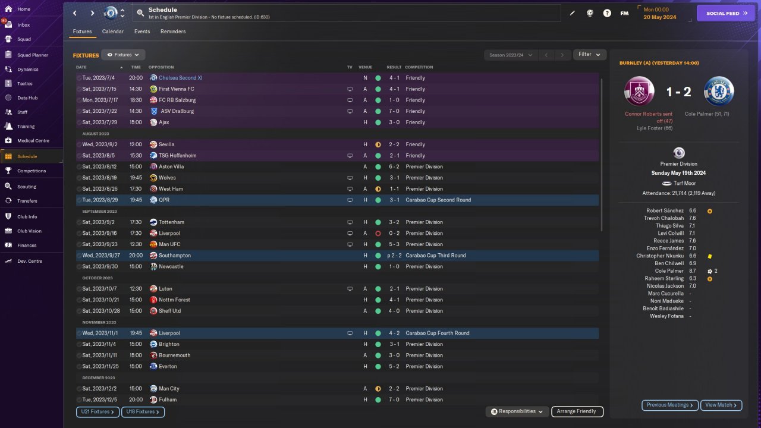Expand the Season 2023/24 dropdown
This screenshot has width=761, height=428.
(x=510, y=55)
